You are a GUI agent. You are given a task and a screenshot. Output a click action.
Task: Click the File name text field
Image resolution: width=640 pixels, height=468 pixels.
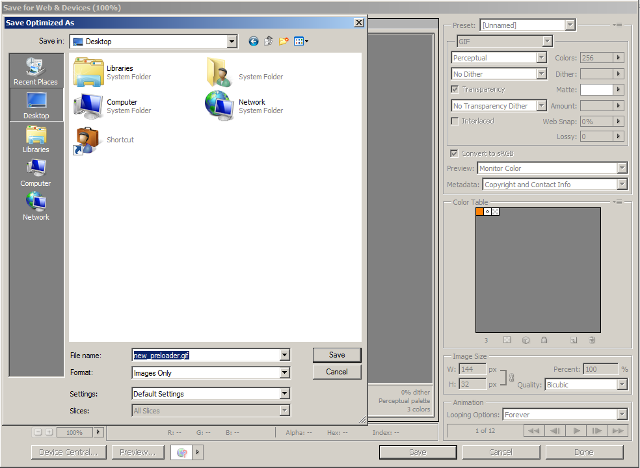pos(206,355)
